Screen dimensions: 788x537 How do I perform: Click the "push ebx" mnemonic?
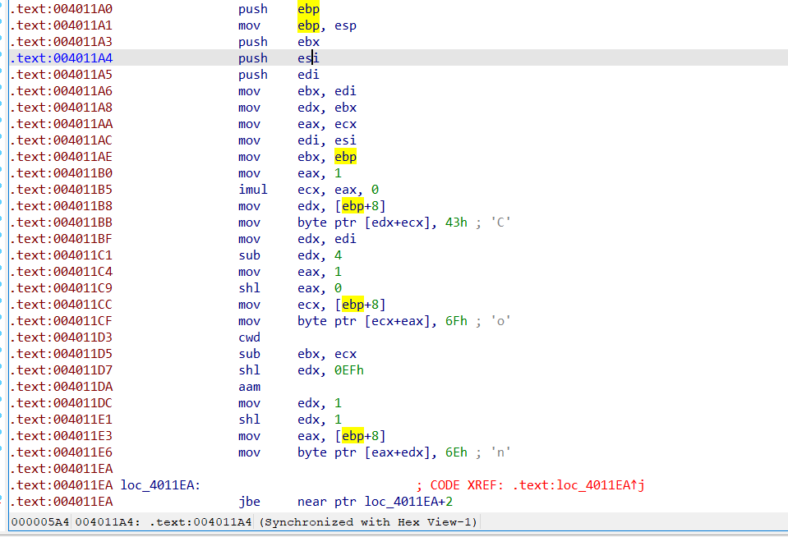click(252, 42)
